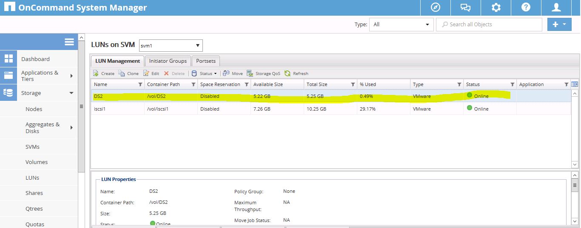Click LUN Properties panel scrollbar thumb
Image resolution: width=581 pixels, height=228 pixels.
(x=575, y=184)
